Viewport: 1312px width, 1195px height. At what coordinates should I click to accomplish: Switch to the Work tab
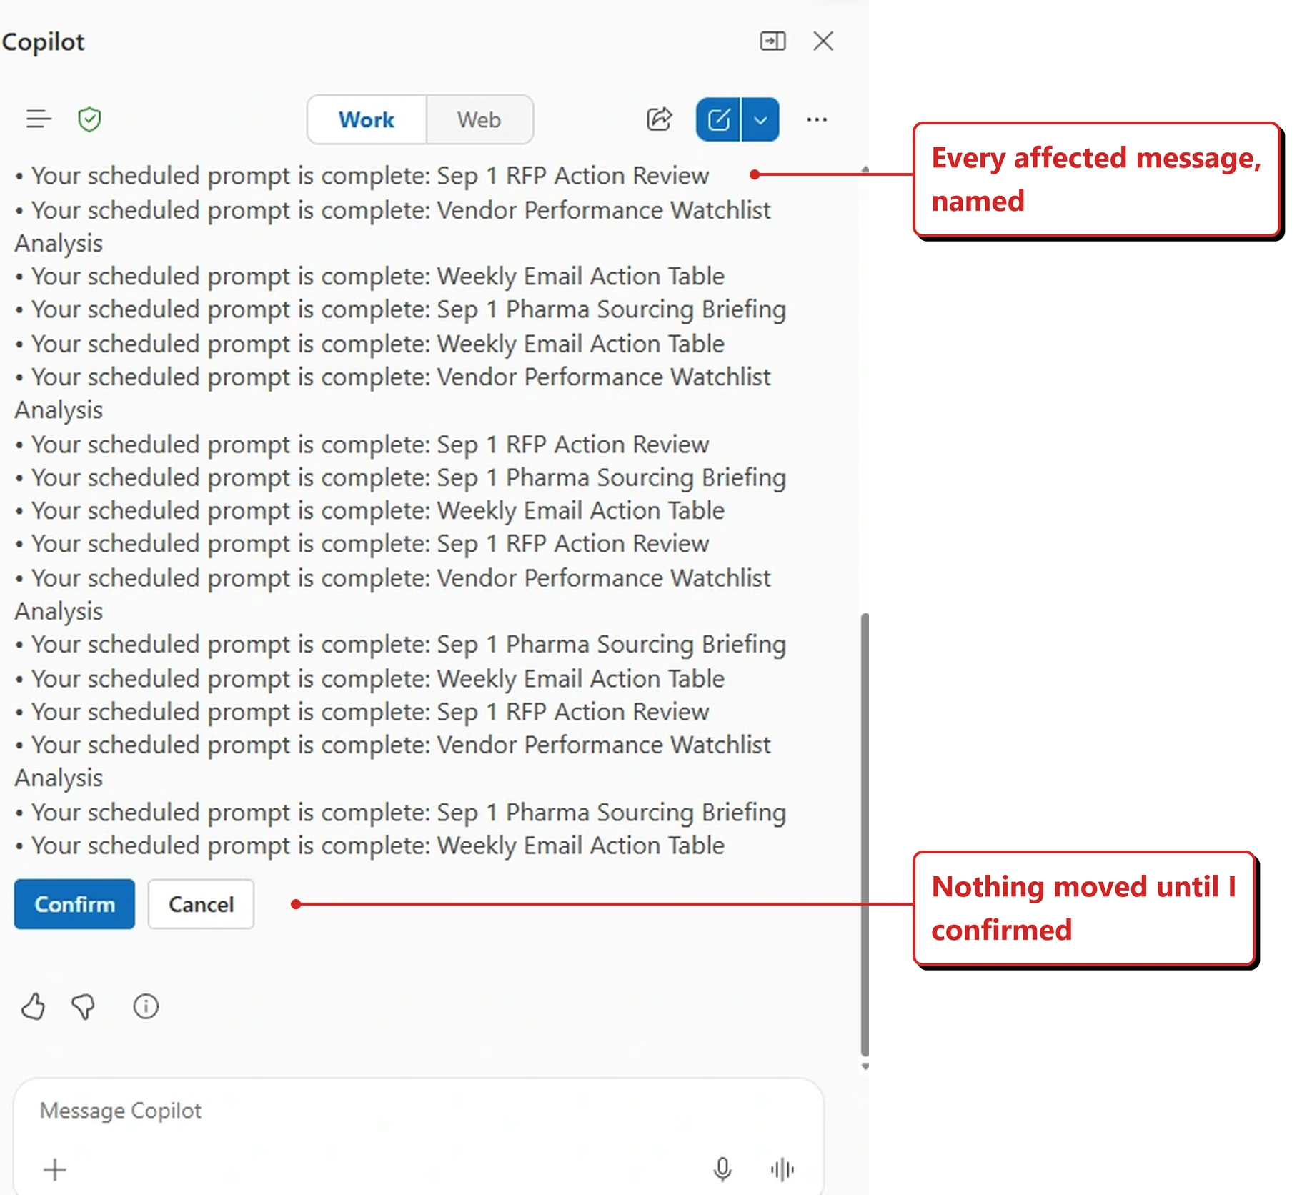367,119
